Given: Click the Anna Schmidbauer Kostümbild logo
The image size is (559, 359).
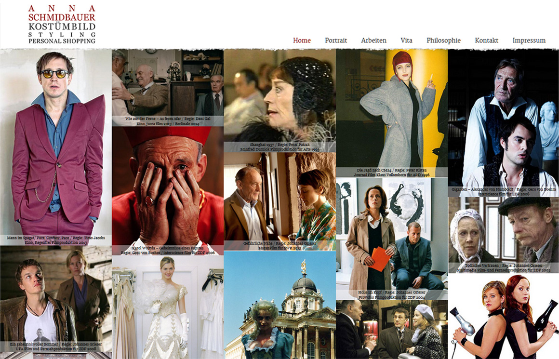Looking at the screenshot, I should pyautogui.click(x=62, y=24).
